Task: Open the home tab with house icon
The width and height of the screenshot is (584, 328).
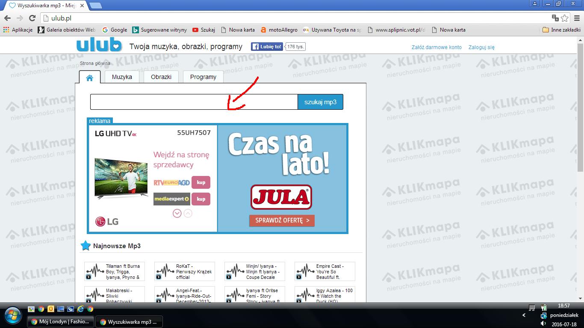Action: [x=90, y=77]
